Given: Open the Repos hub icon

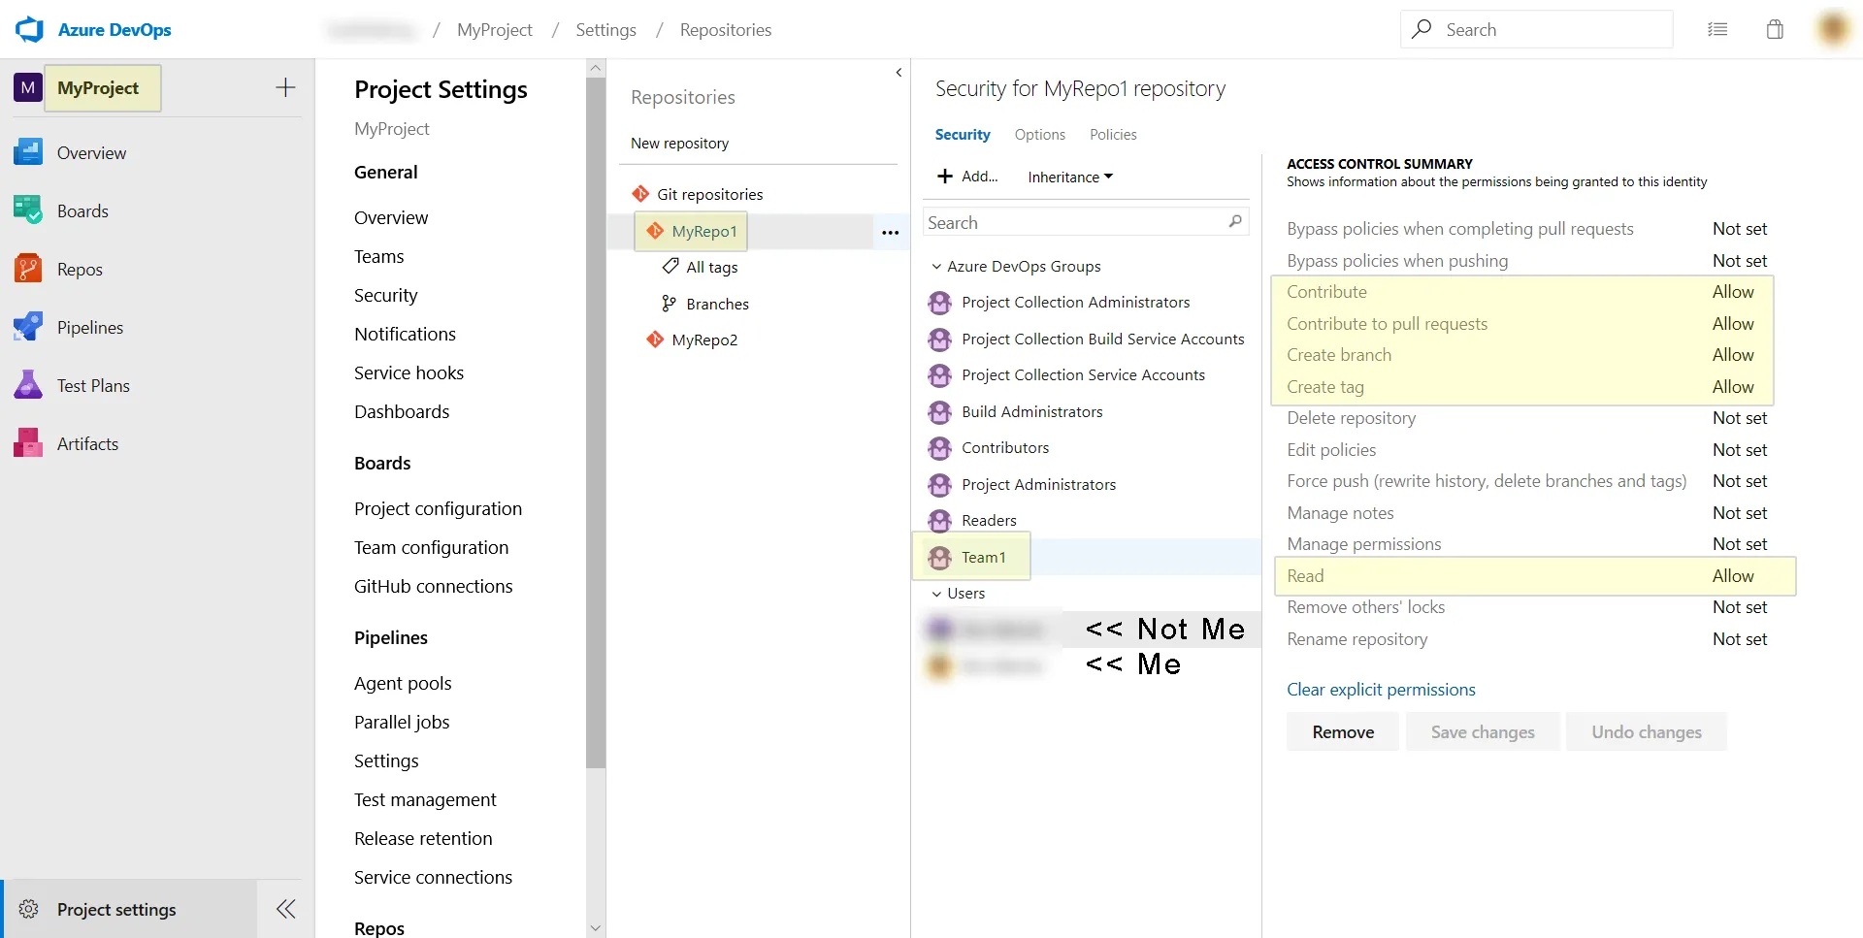Looking at the screenshot, I should click(x=28, y=269).
